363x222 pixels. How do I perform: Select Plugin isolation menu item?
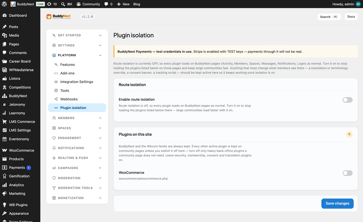pos(77,108)
